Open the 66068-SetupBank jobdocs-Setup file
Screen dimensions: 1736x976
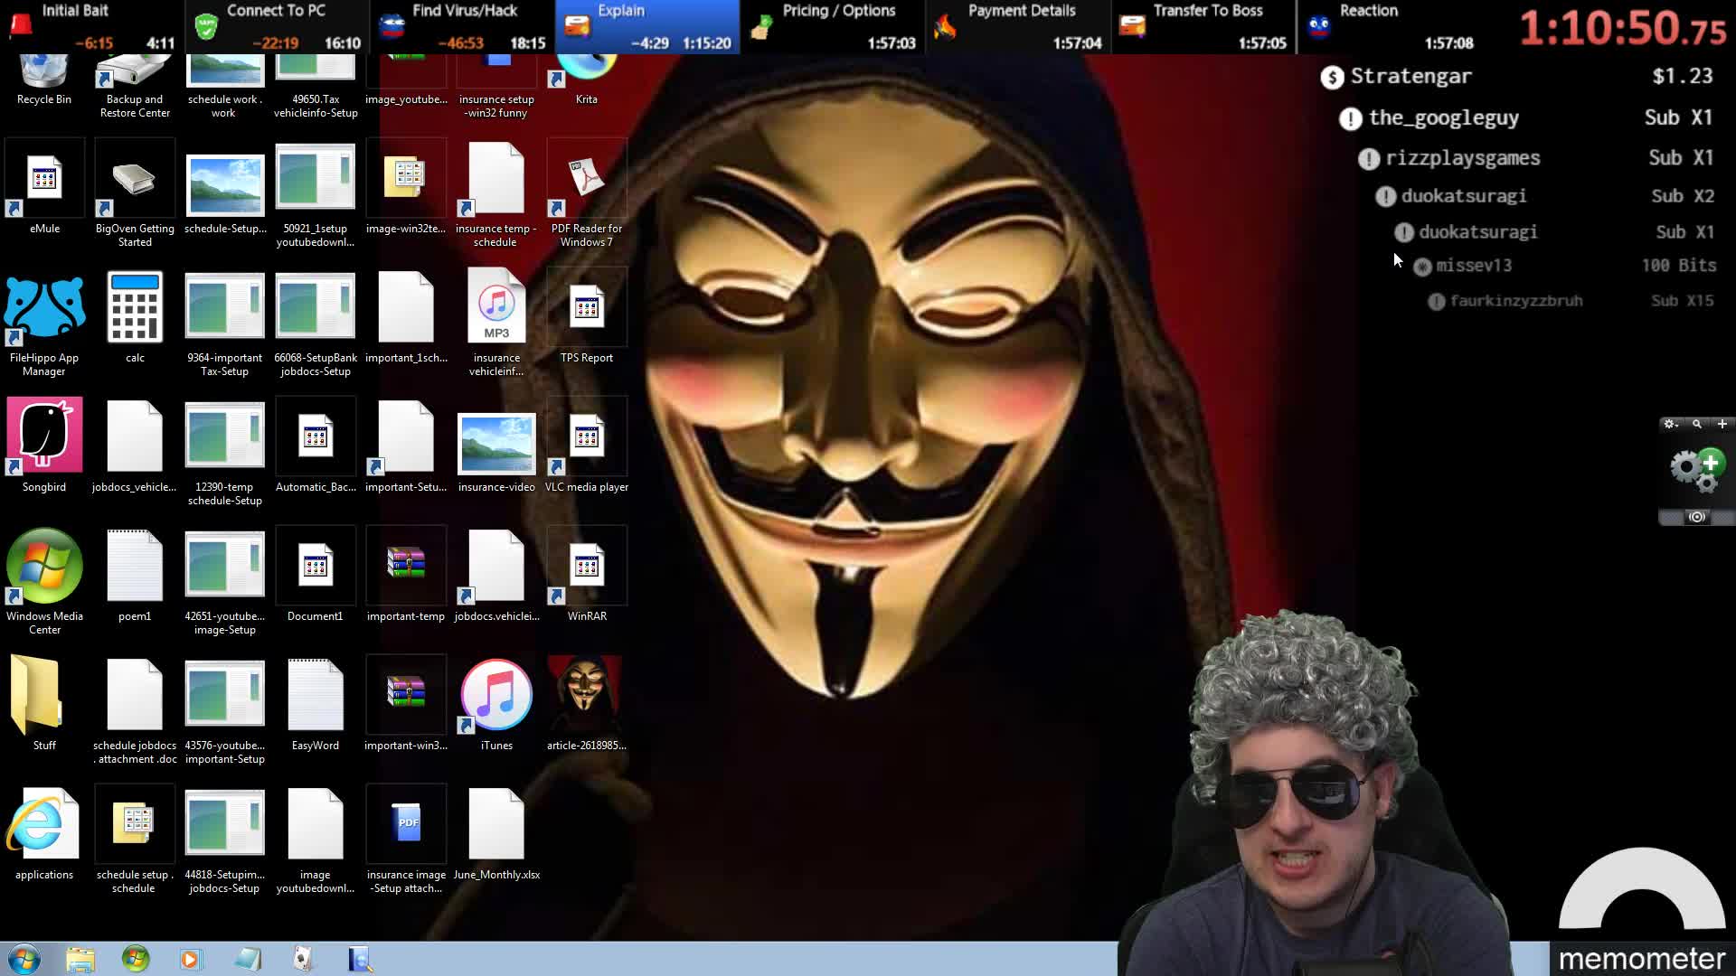point(316,307)
